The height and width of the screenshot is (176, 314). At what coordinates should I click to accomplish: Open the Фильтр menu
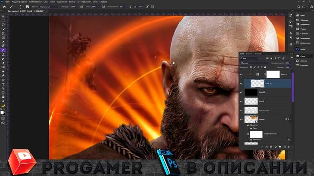(72, 2)
